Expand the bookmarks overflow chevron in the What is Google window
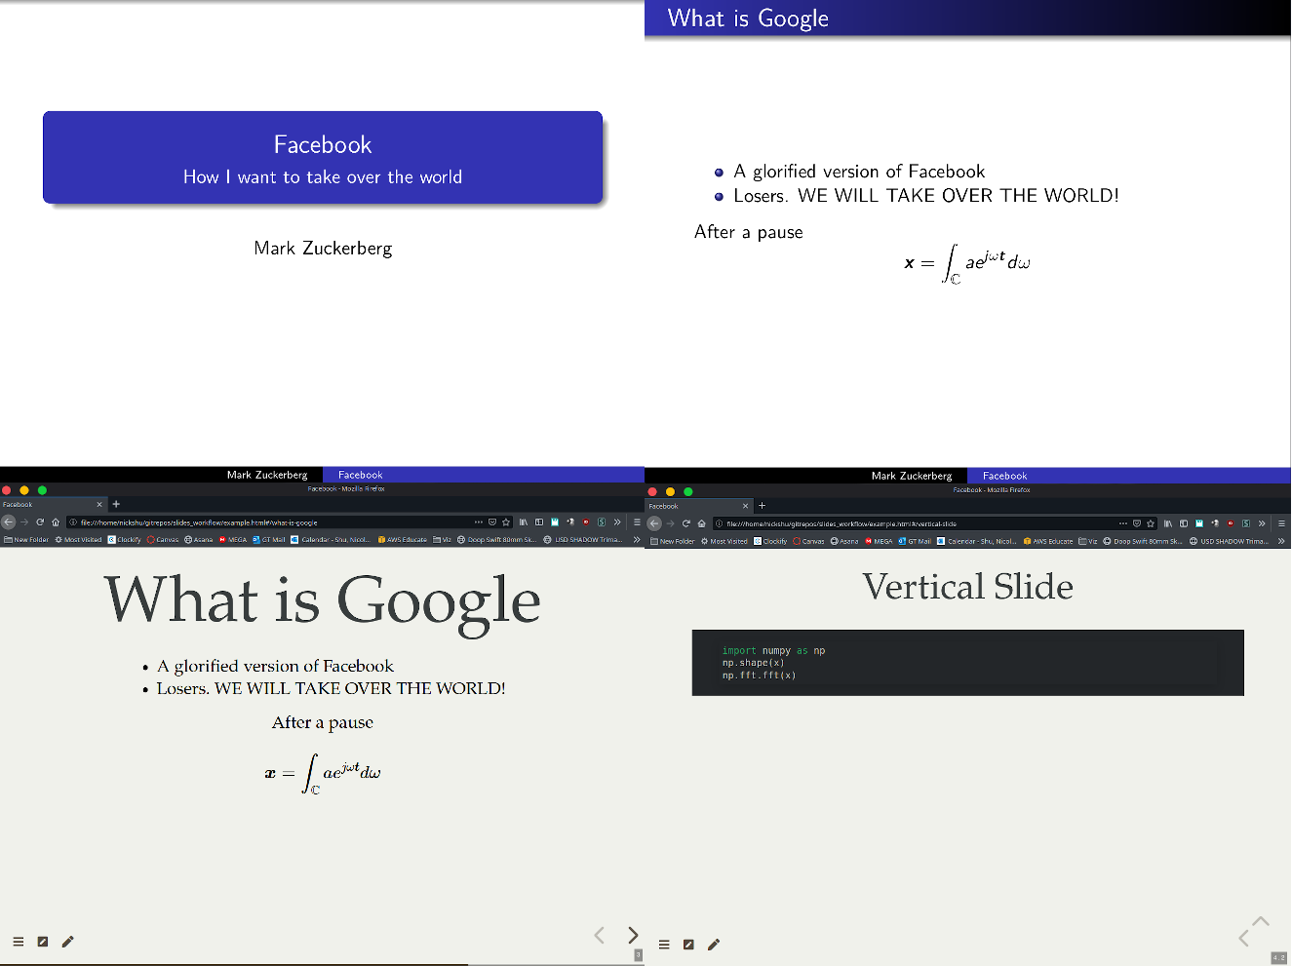This screenshot has width=1292, height=966. click(x=637, y=539)
